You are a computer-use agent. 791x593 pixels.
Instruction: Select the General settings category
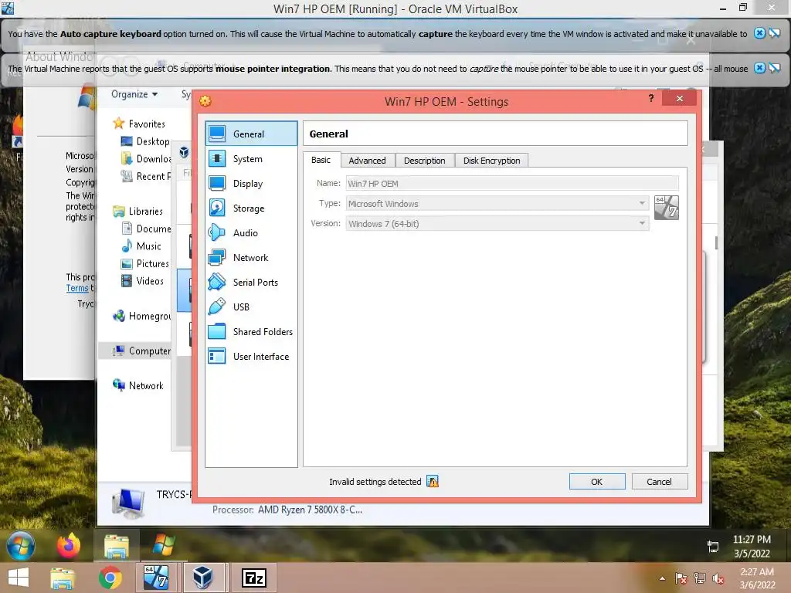tap(251, 134)
